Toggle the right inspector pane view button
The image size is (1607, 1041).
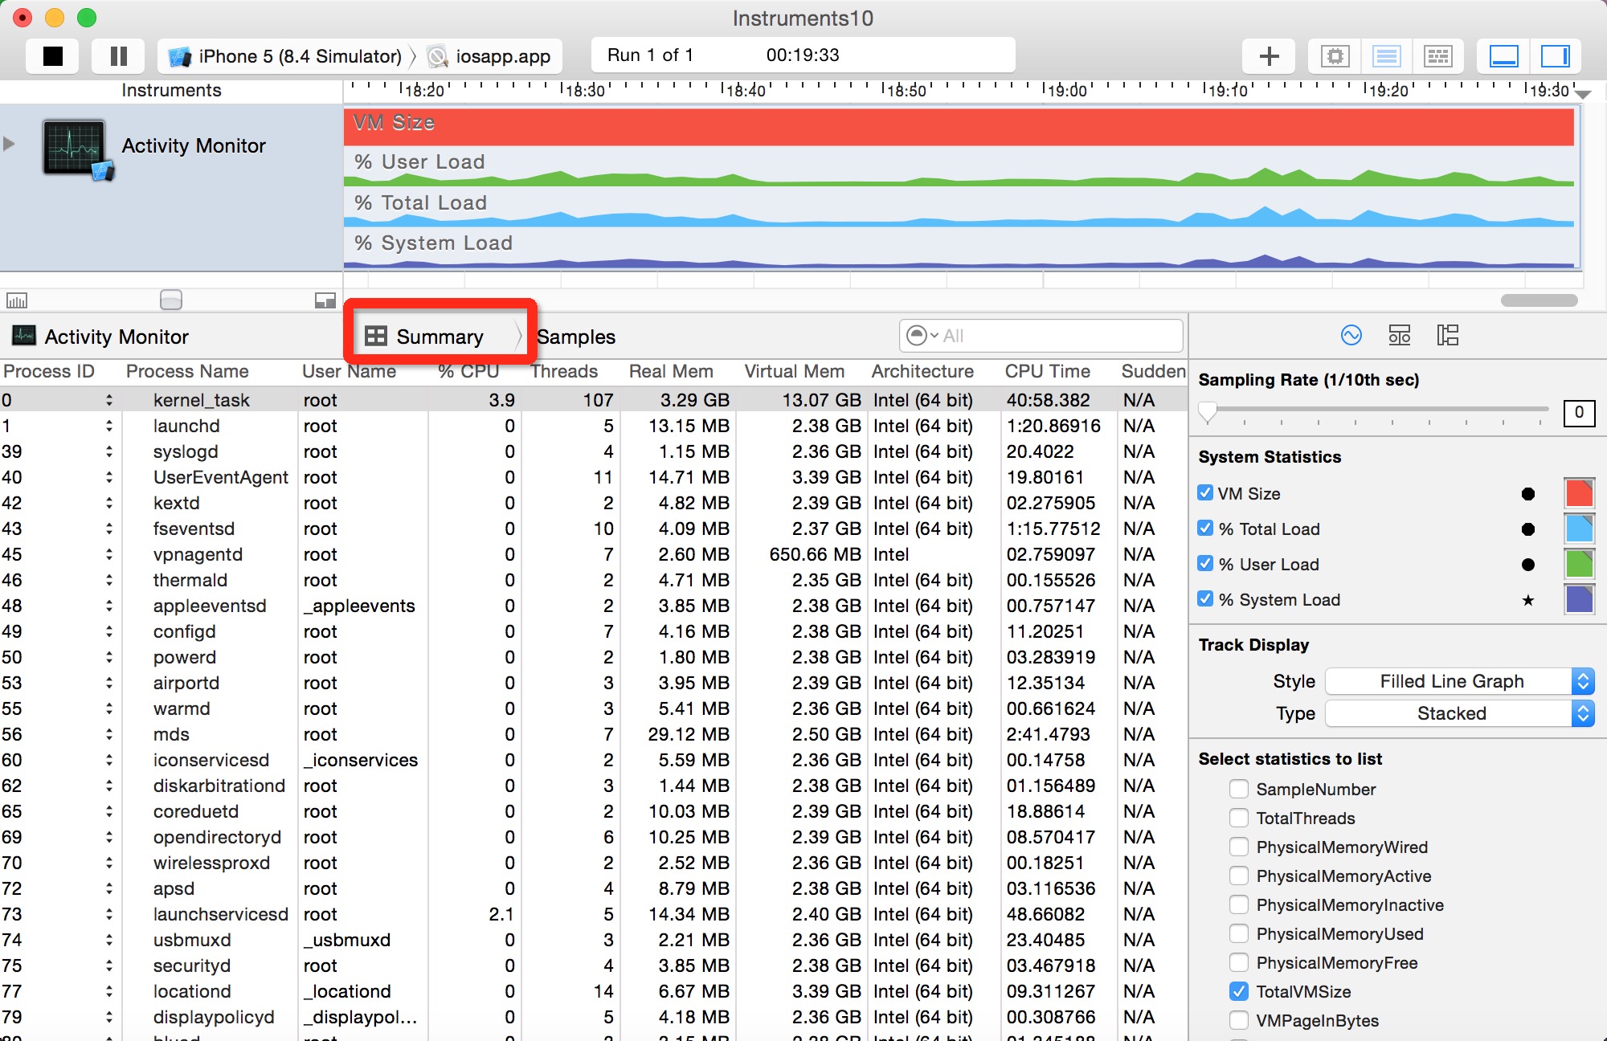[1556, 56]
